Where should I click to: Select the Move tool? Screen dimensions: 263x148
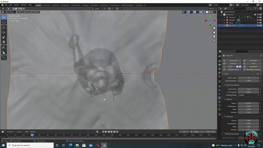point(4,28)
